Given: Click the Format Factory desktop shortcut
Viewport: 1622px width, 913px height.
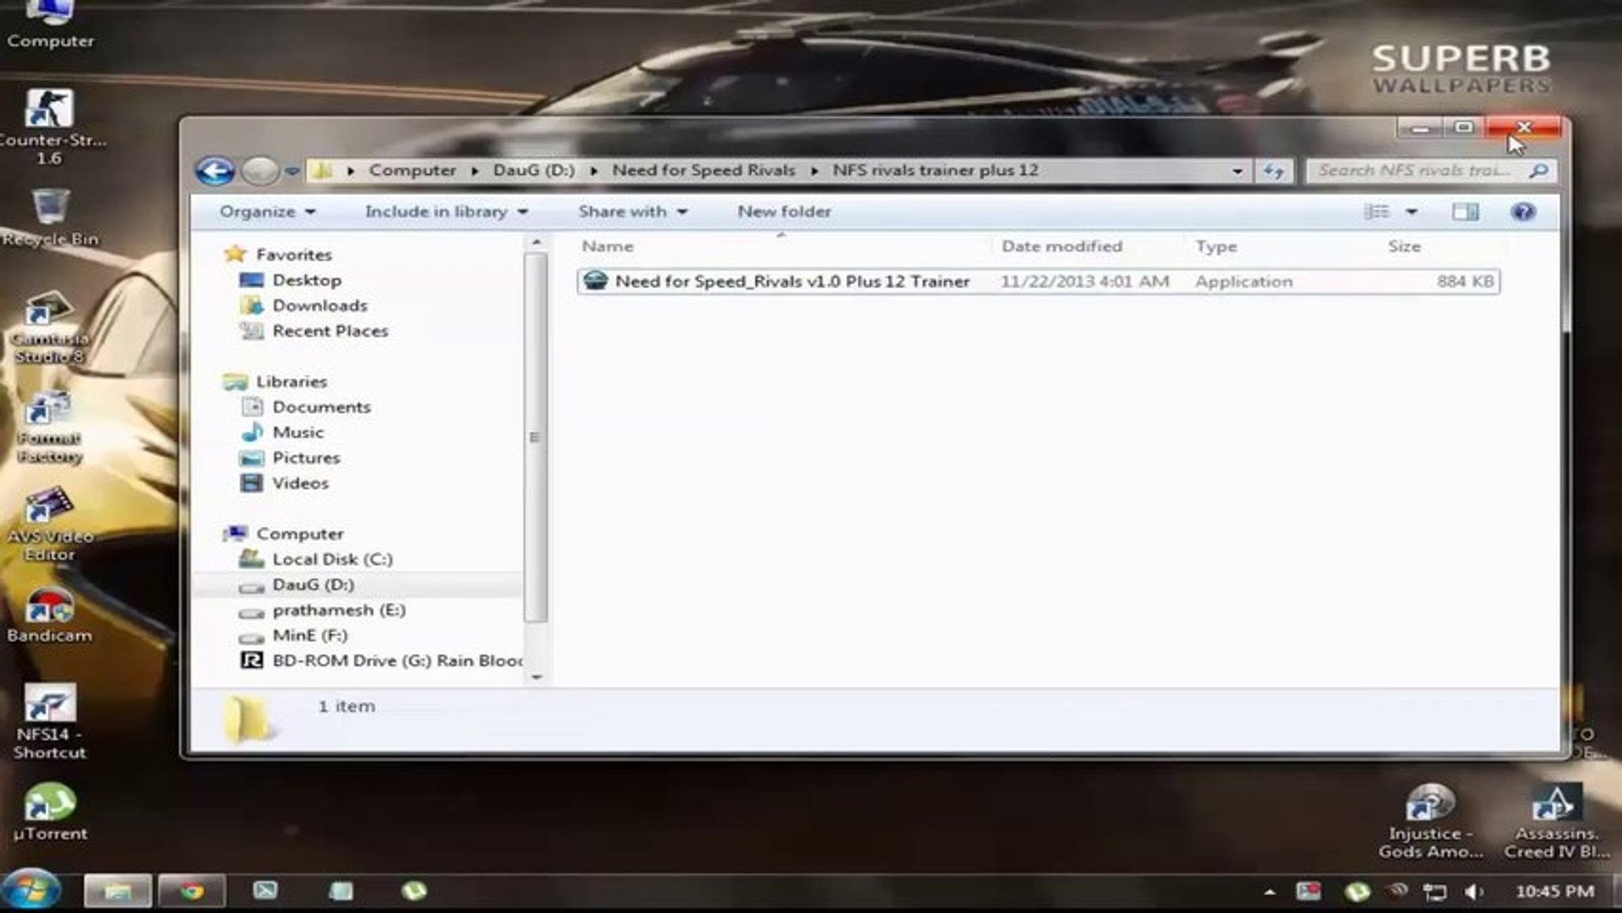Looking at the screenshot, I should pos(49,427).
